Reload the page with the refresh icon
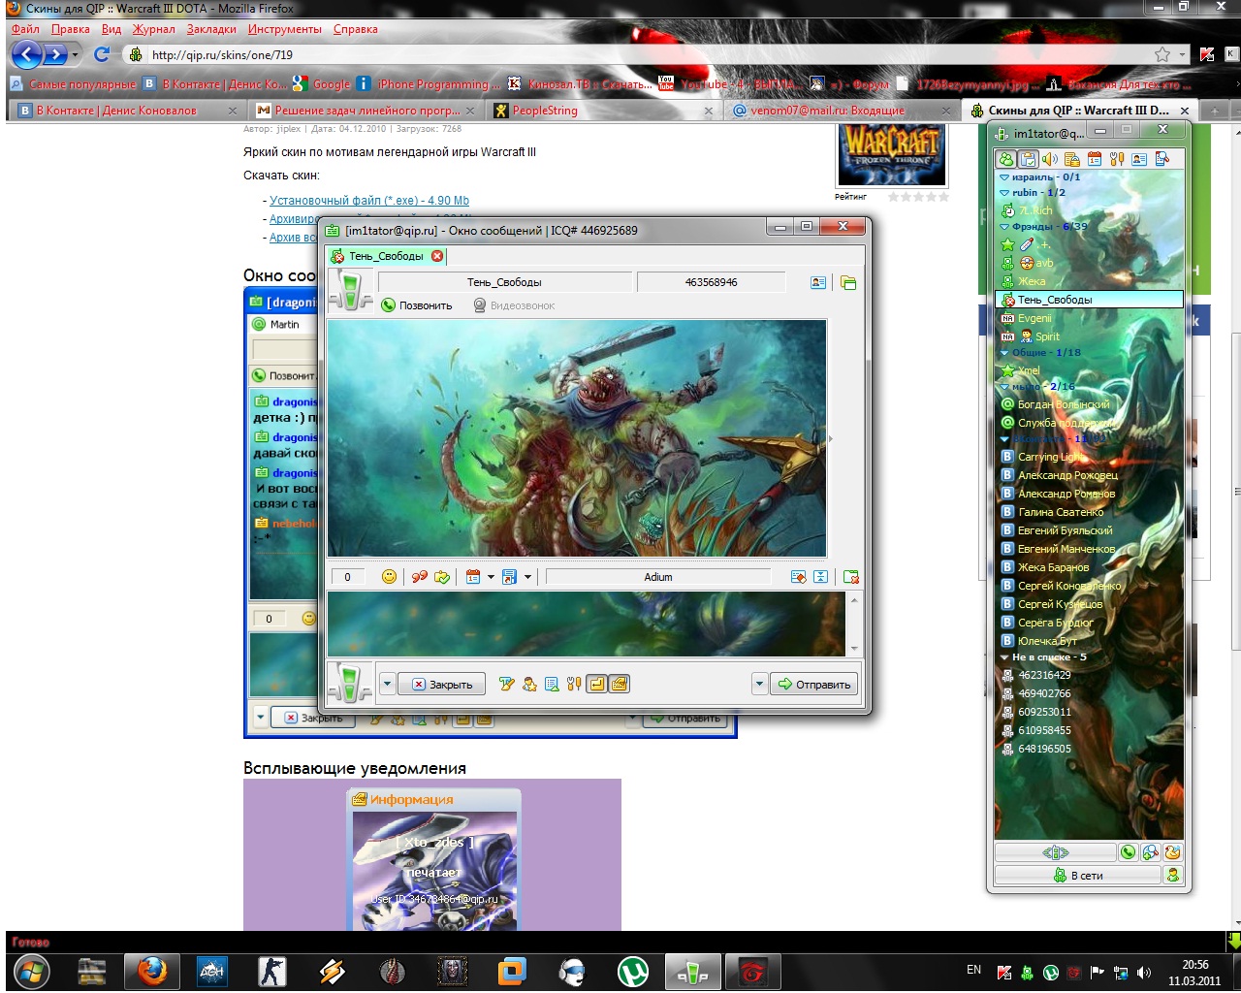 102,54
